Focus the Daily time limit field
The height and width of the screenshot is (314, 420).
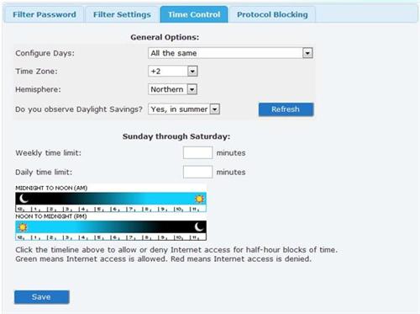click(x=197, y=172)
